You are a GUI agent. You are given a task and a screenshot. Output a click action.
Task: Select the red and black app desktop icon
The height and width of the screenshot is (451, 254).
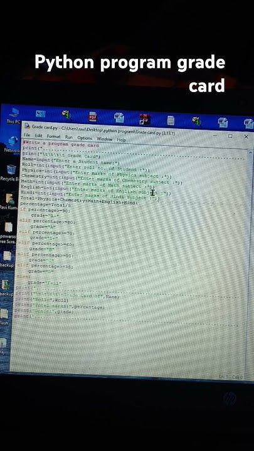click(144, 119)
